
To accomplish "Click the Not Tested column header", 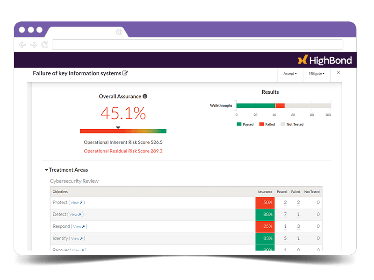I will point(312,192).
